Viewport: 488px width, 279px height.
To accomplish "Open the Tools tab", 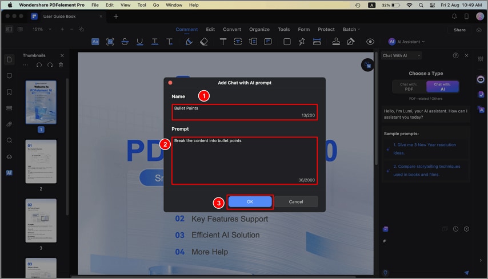I will (x=284, y=29).
